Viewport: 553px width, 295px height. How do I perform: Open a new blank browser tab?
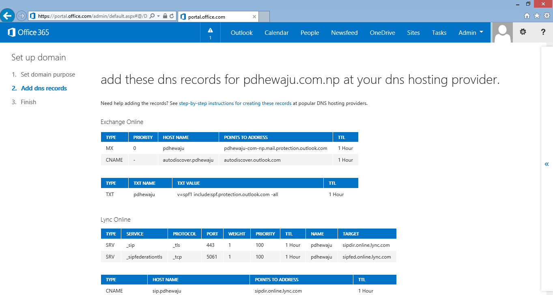[264, 17]
